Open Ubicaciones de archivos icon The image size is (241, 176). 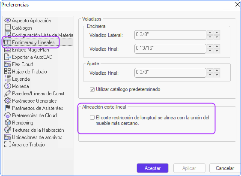pos(8,137)
